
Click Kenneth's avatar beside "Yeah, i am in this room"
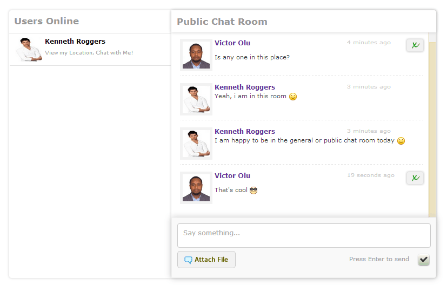pos(196,99)
